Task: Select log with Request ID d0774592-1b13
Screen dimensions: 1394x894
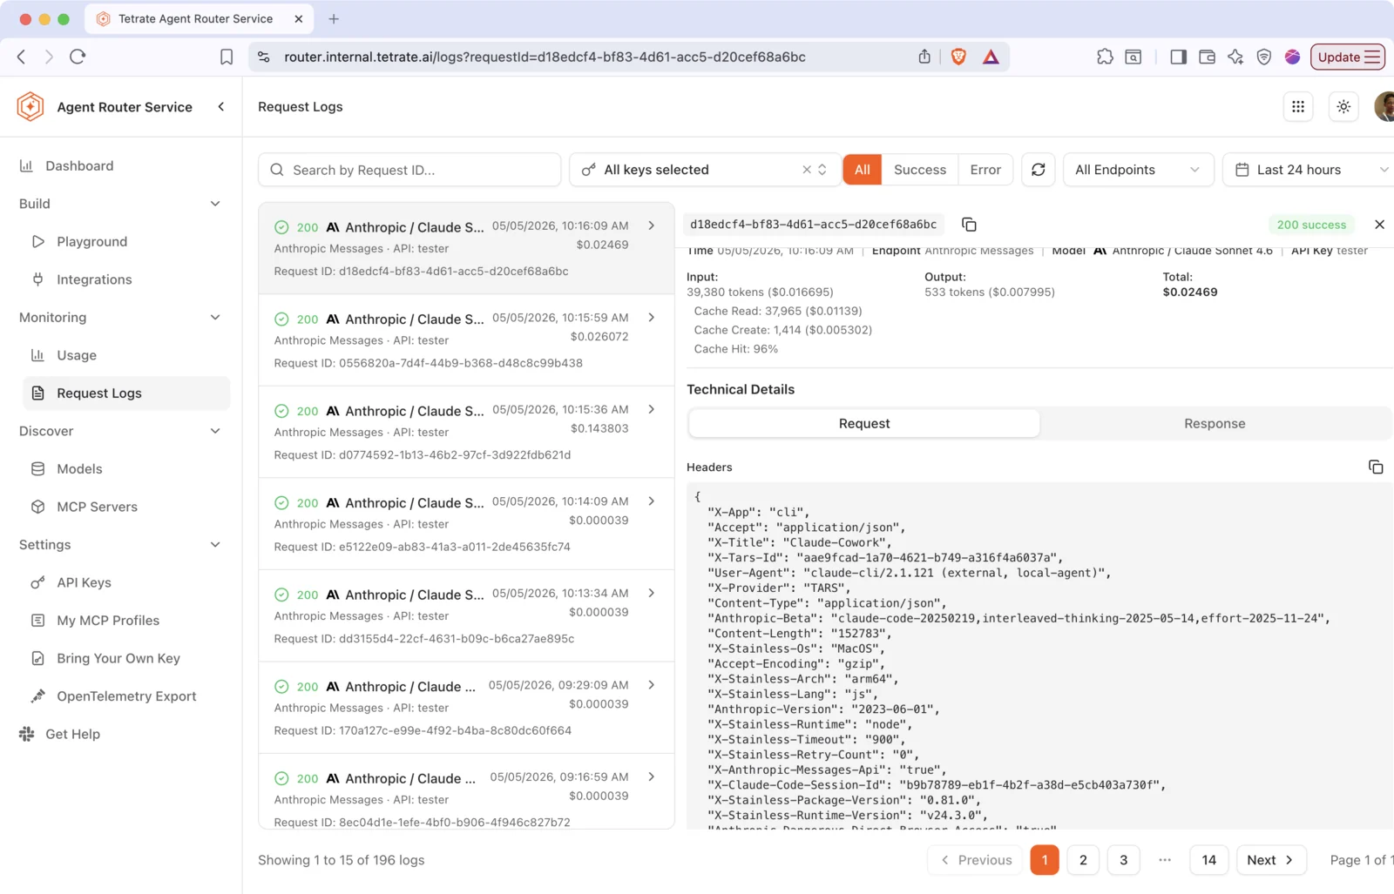Action: click(x=466, y=432)
